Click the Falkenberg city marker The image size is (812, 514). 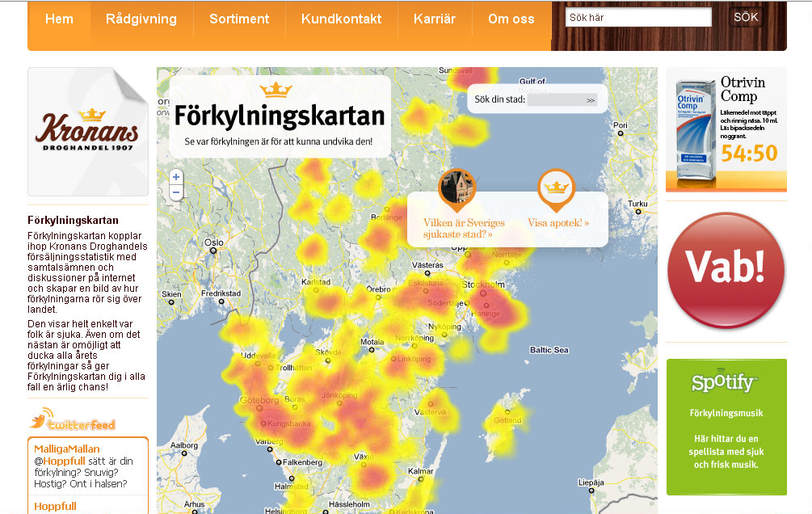[x=279, y=462]
